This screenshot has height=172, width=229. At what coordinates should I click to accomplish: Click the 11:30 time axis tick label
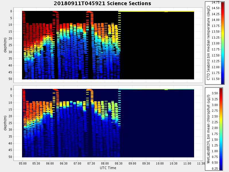201,163
